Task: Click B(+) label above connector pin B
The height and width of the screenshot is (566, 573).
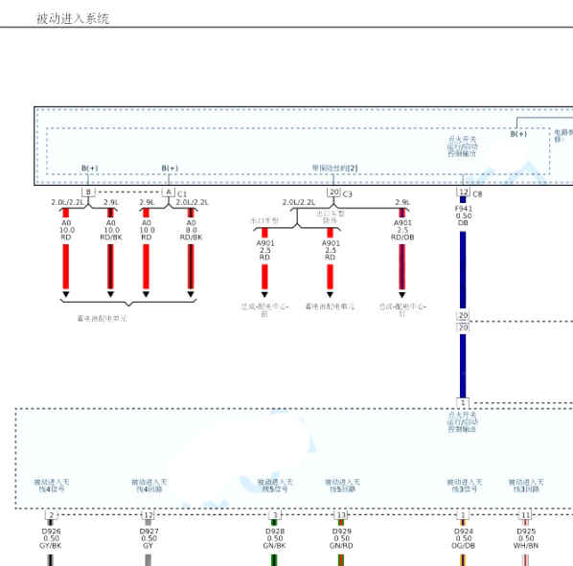Action: [89, 169]
